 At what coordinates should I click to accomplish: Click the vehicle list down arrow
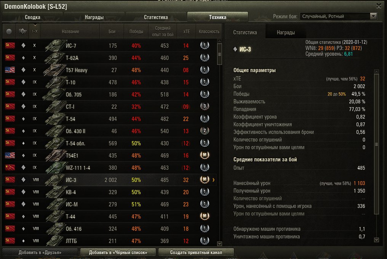(x=219, y=244)
